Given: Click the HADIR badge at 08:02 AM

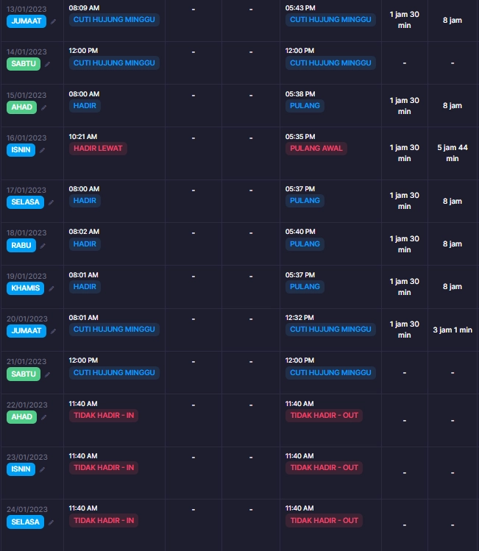Looking at the screenshot, I should 85,244.
